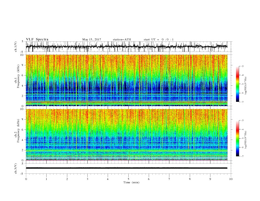Click the "-7" label on ch.1 colorbar

tap(242, 102)
